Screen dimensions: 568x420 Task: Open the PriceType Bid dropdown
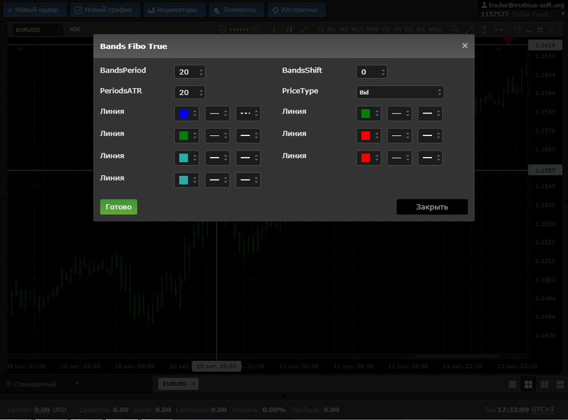point(400,92)
